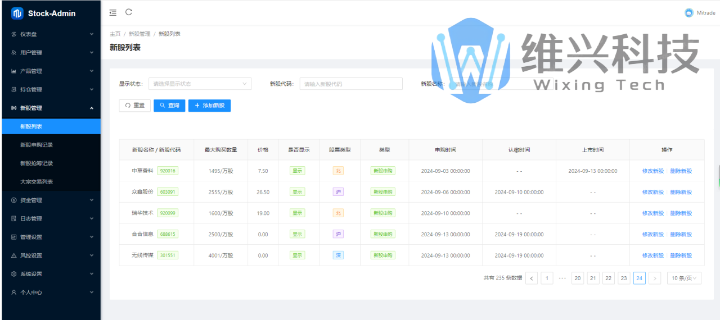The width and height of the screenshot is (720, 320).
Task: Click the 资金管理 coin icon in sidebar
Action: (14, 200)
